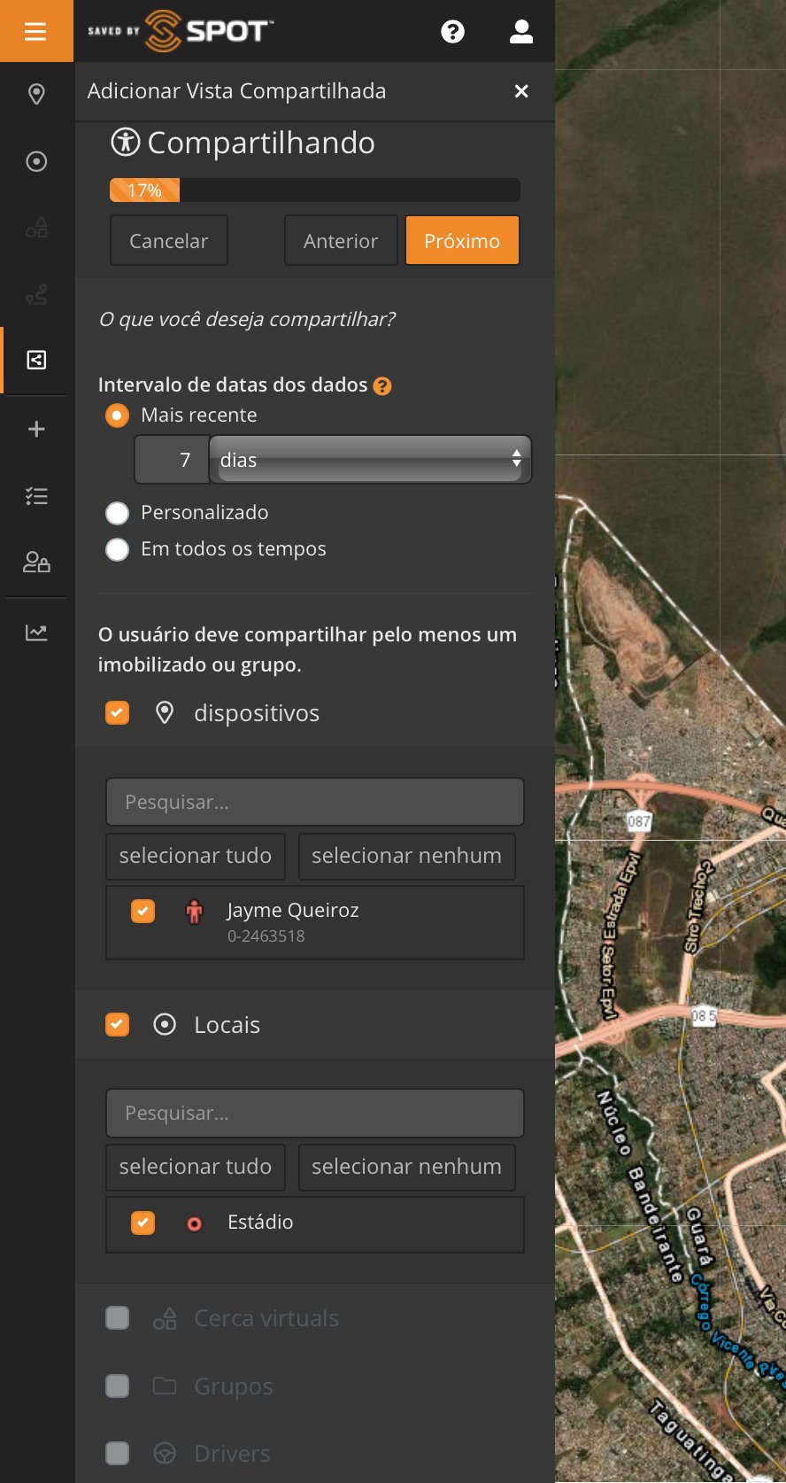
Task: Click the plus icon in sidebar
Action: pyautogui.click(x=36, y=430)
